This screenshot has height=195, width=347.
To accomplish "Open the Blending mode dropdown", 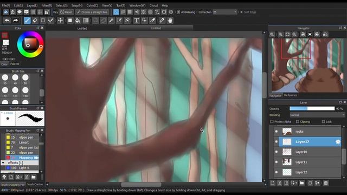I will 317,115.
